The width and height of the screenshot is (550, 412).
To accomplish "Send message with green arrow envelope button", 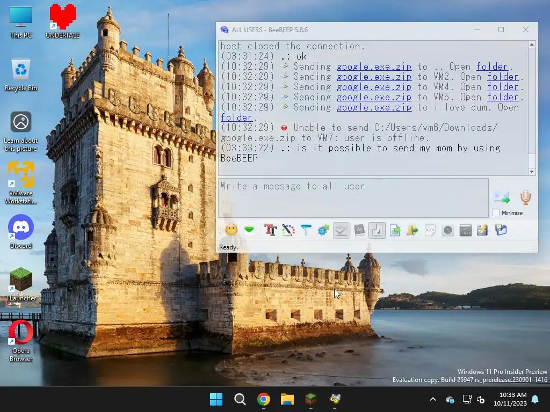I will 502,197.
